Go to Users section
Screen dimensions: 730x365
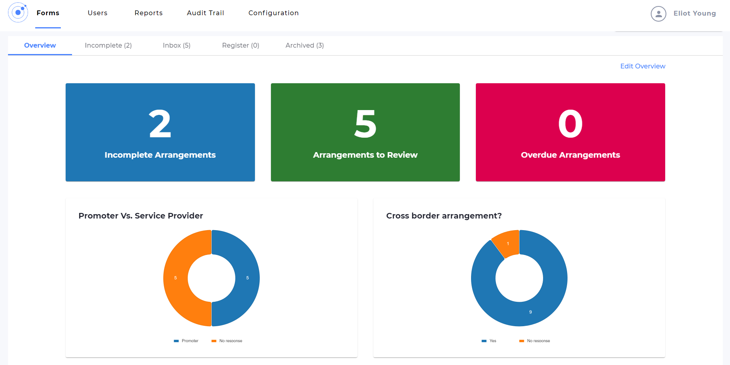(x=98, y=13)
